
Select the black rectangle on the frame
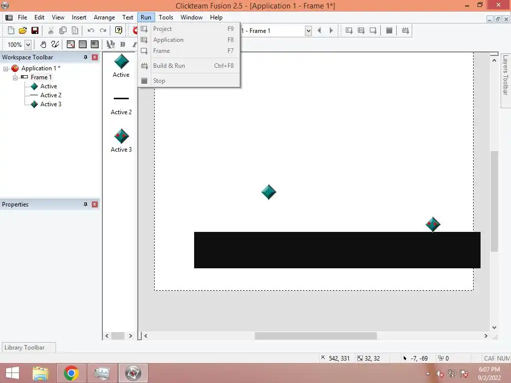(337, 250)
